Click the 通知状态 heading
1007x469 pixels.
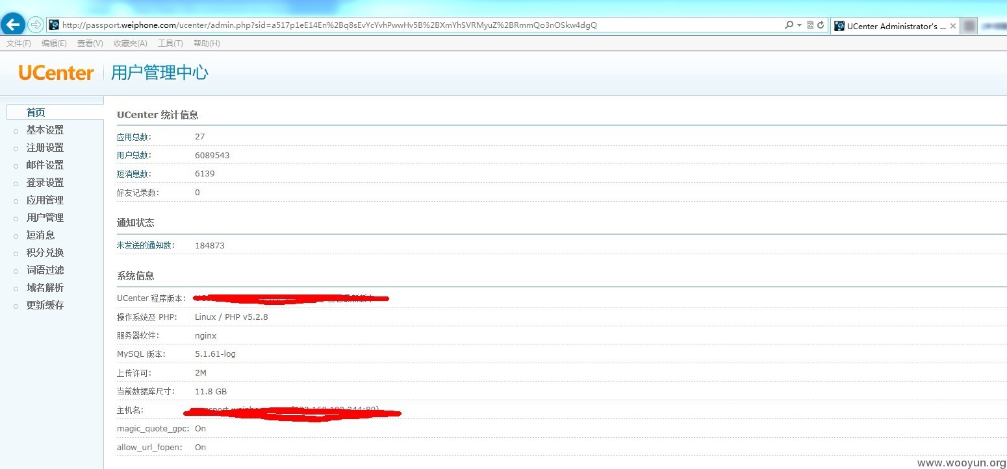136,222
